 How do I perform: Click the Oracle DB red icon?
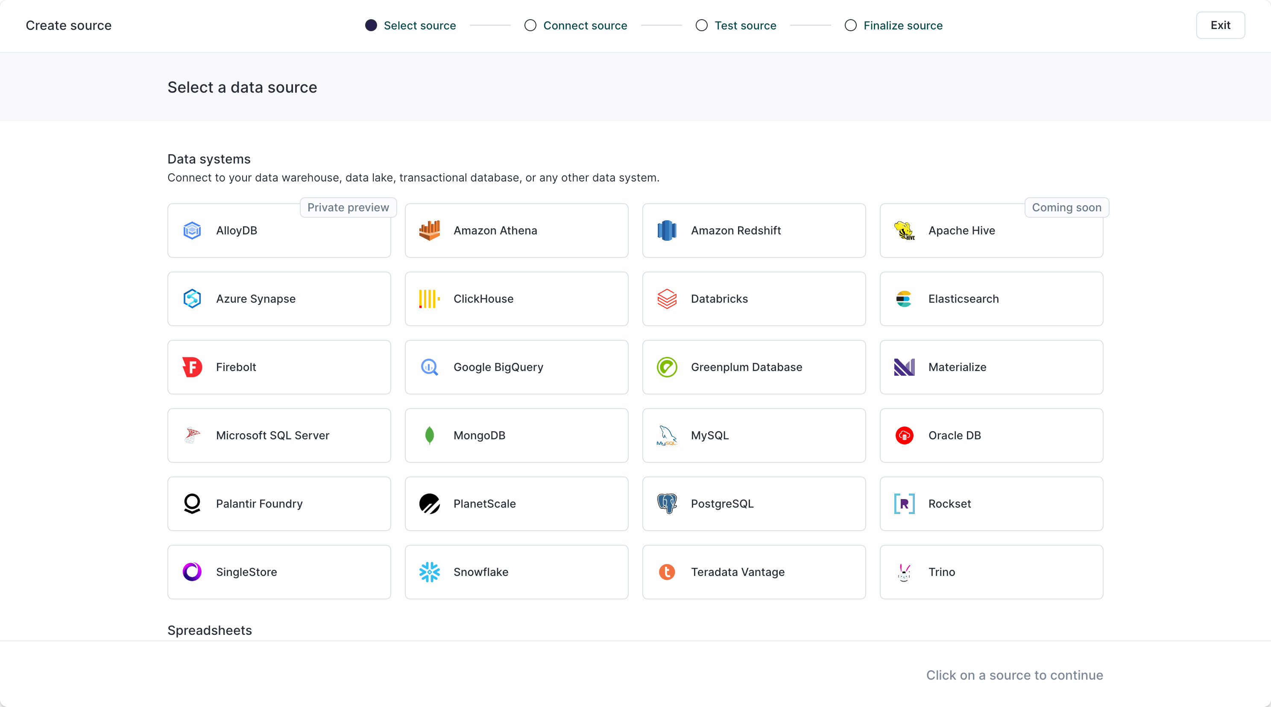click(x=905, y=435)
